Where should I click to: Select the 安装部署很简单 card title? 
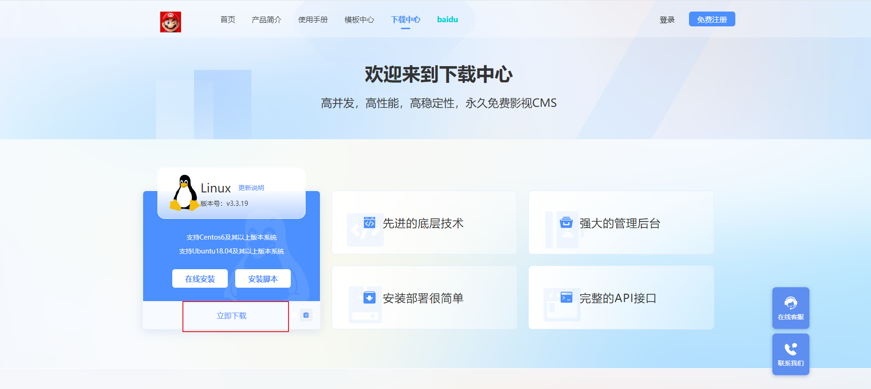click(423, 298)
